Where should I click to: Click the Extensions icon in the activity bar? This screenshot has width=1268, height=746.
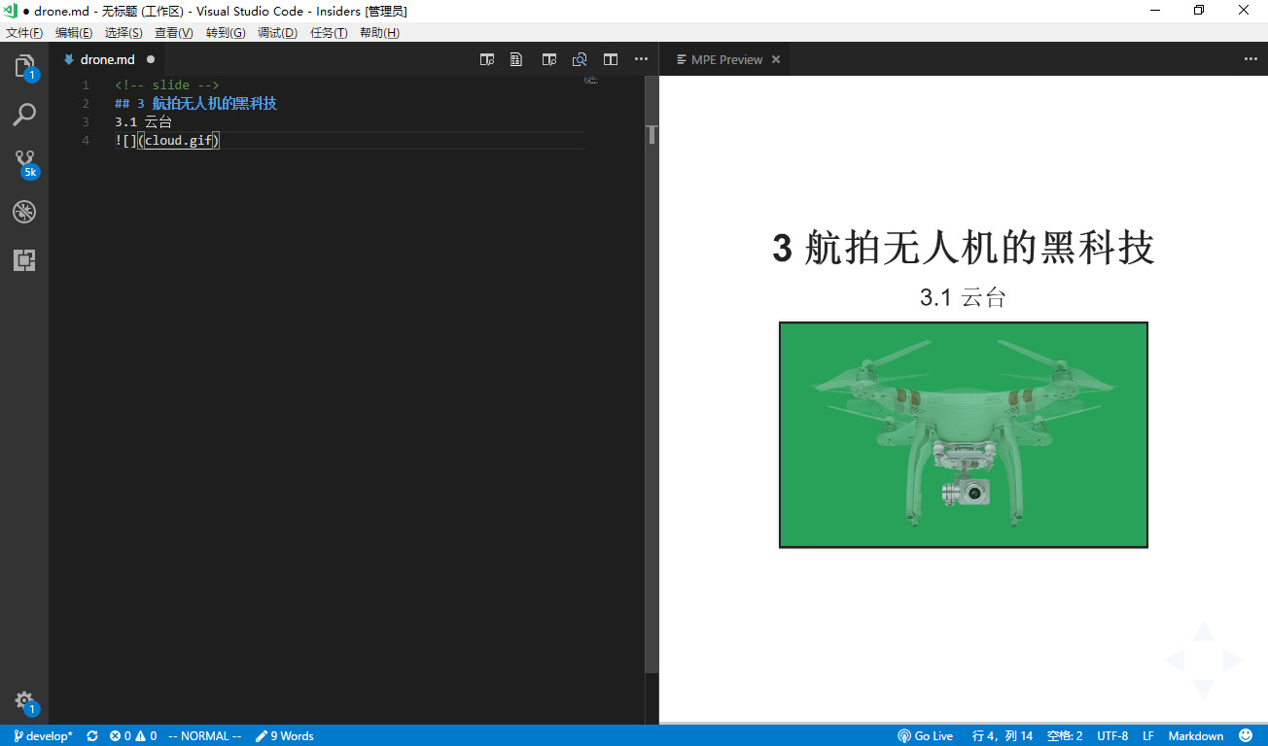click(24, 260)
